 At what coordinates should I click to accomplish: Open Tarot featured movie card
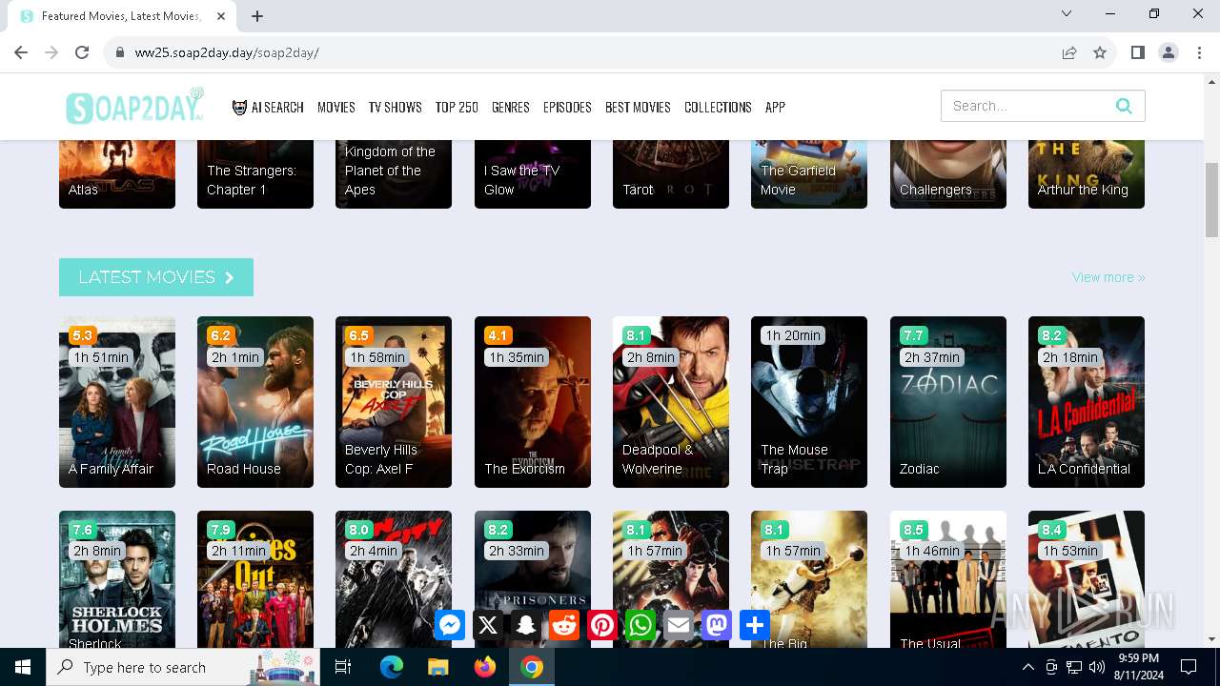671,174
